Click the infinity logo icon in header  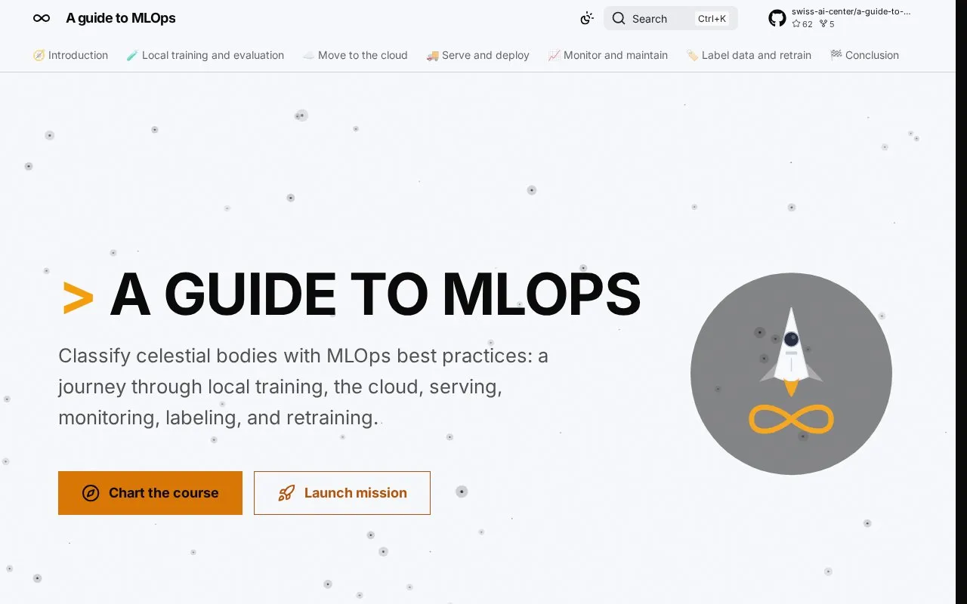(x=42, y=18)
